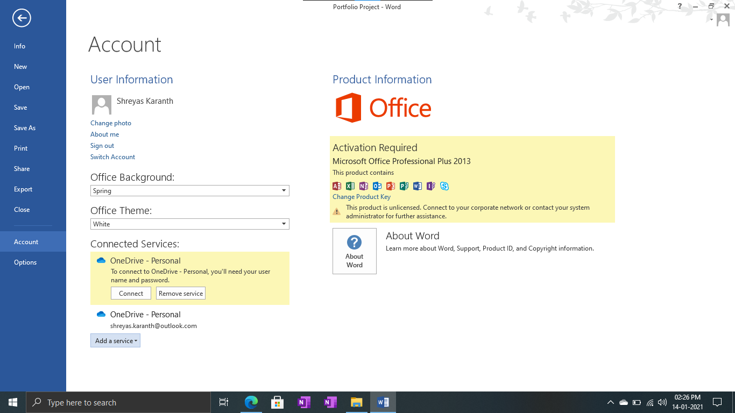Open File Explorer from taskbar
This screenshot has width=735, height=413.
pos(356,402)
